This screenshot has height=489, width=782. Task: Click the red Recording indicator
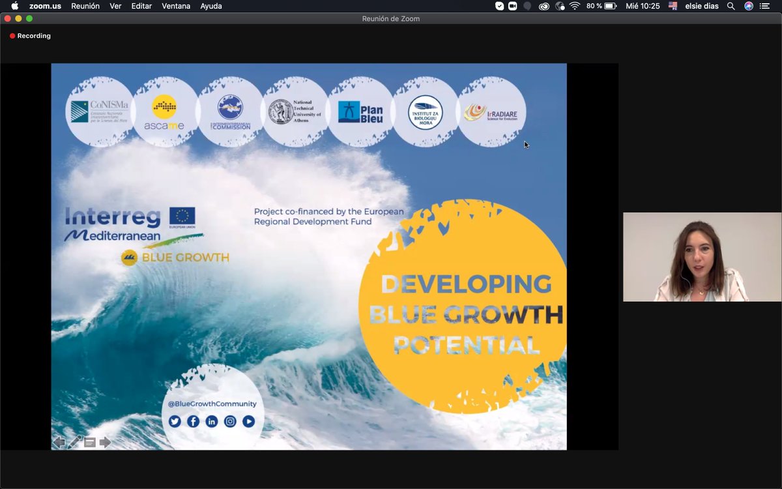pyautogui.click(x=31, y=36)
